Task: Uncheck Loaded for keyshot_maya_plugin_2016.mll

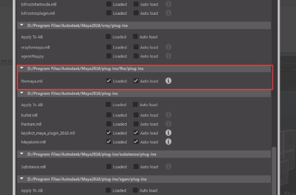Action: (109, 133)
